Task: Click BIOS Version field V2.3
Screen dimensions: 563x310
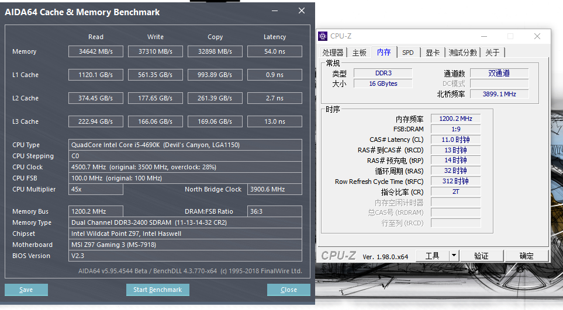Action: (x=185, y=256)
